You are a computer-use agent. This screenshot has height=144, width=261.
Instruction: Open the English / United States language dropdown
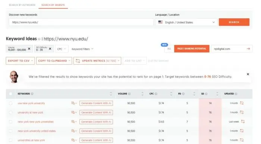click(186, 22)
